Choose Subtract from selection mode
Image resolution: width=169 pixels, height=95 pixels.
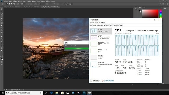click(12, 4)
